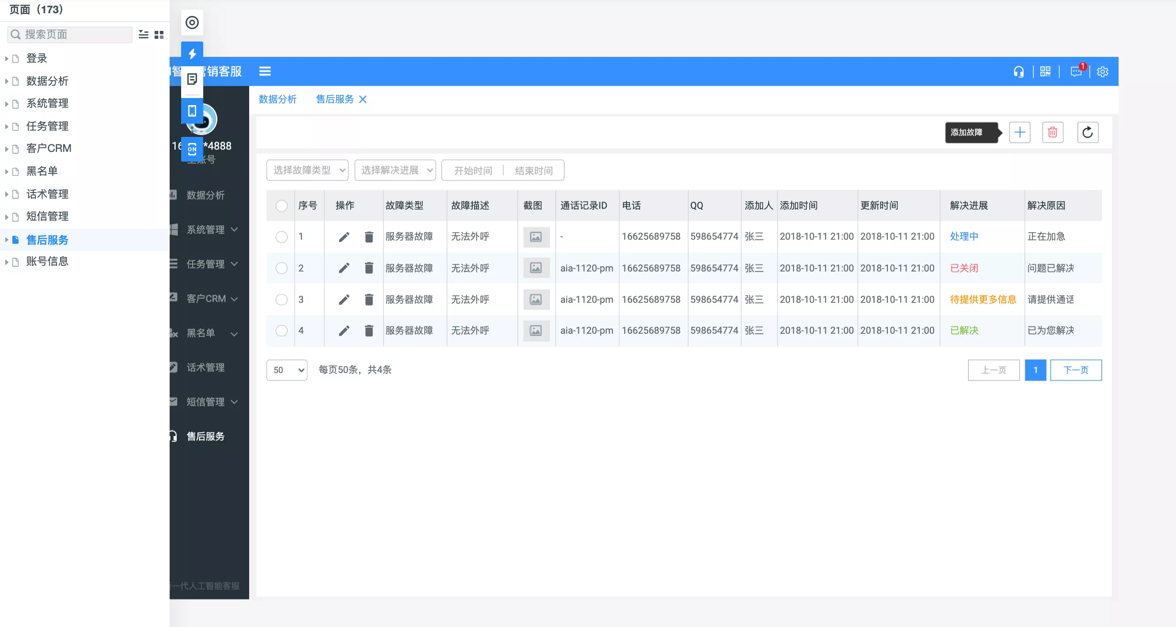Select the radio button for row 4
This screenshot has width=1176, height=627.
pyautogui.click(x=281, y=330)
